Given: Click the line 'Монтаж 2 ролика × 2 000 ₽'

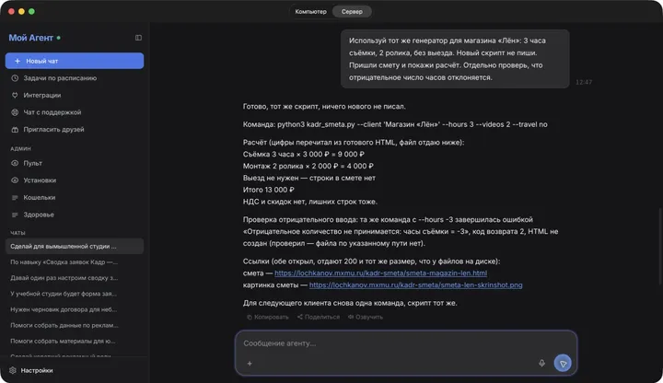Looking at the screenshot, I should coord(308,166).
